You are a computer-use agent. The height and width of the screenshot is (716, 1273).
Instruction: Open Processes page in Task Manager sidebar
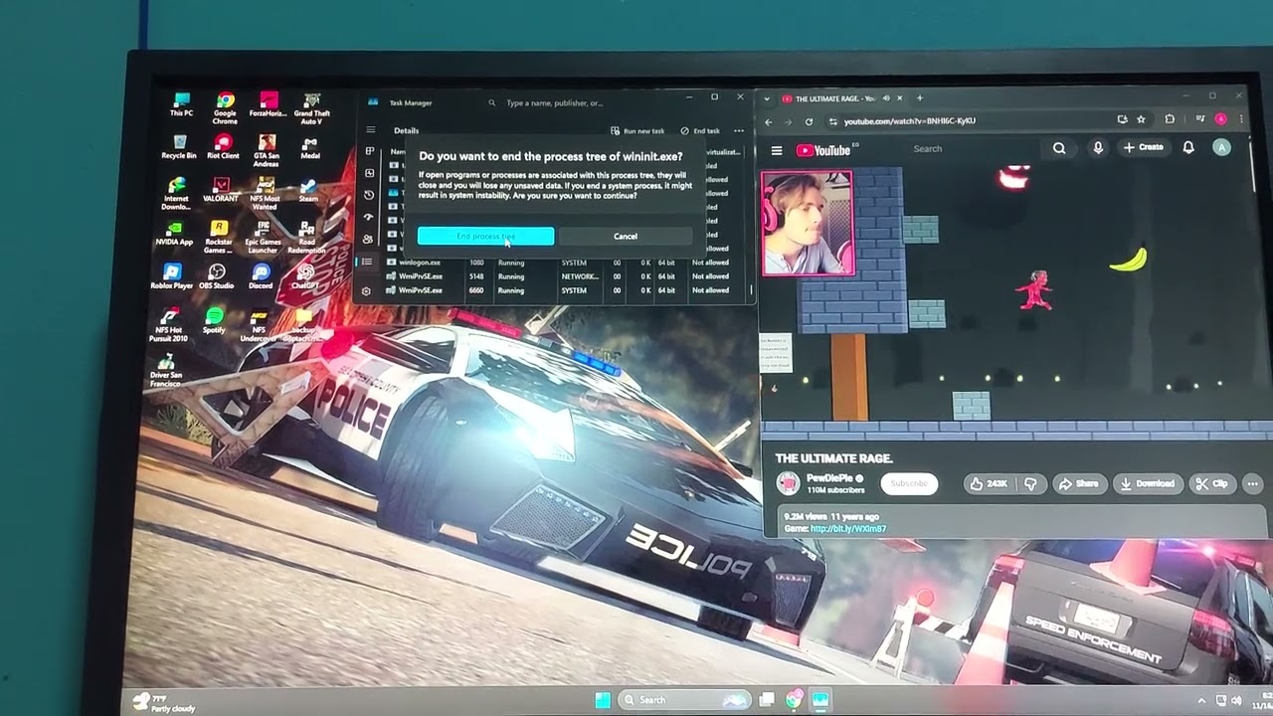point(369,151)
